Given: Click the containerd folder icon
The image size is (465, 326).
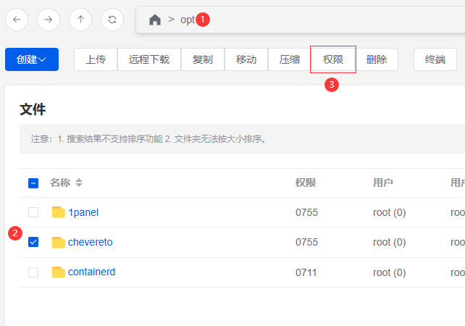Looking at the screenshot, I should coord(59,272).
